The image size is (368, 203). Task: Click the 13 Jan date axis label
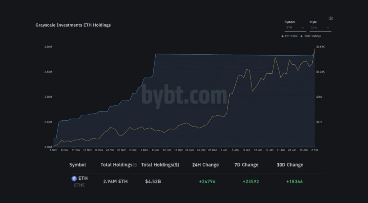click(258, 150)
